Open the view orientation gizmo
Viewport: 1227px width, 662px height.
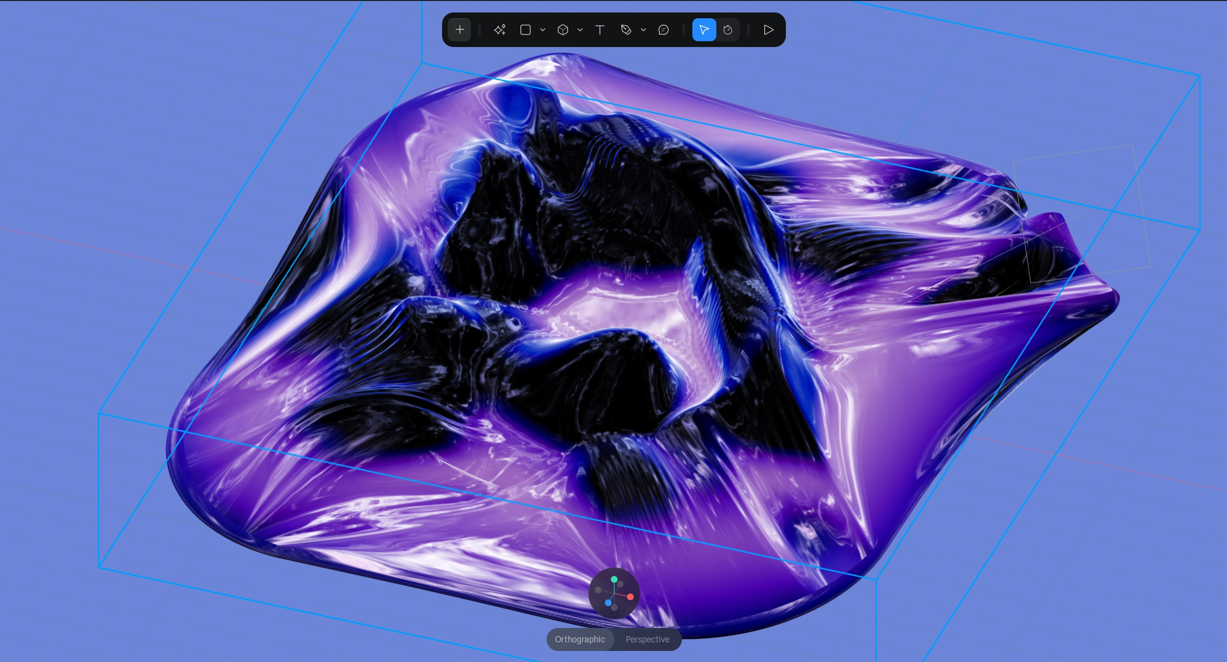(614, 593)
